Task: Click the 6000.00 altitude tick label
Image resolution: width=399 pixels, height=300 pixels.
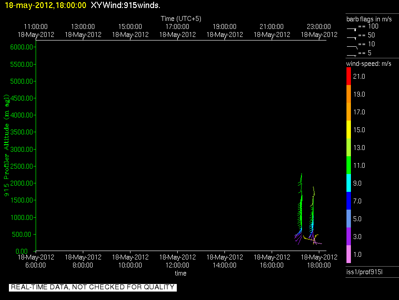Action: pyautogui.click(x=22, y=47)
